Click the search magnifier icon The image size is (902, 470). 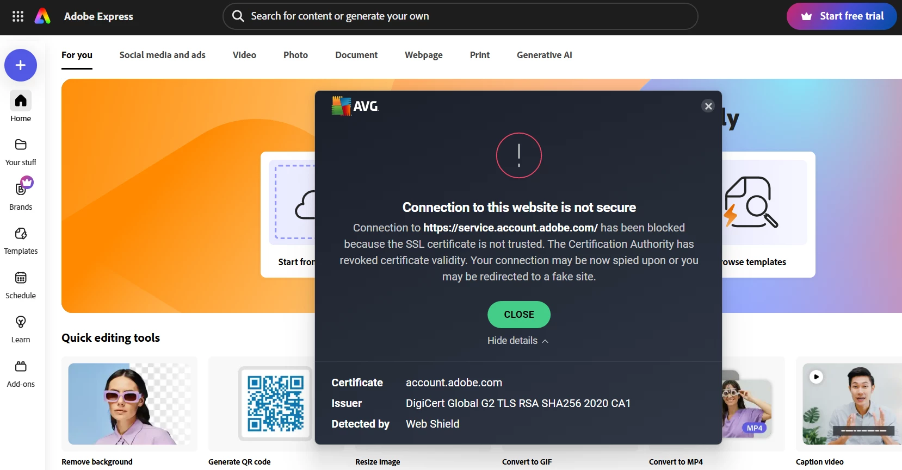[238, 16]
